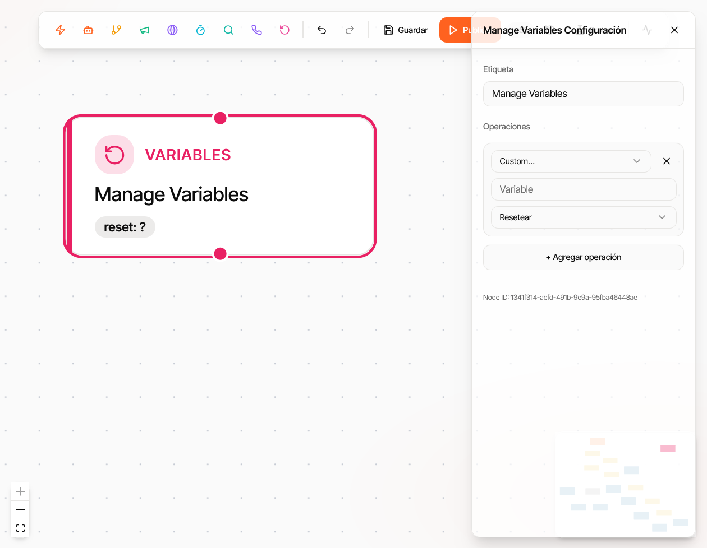Save the flow with Guardar
707x548 pixels.
point(406,30)
